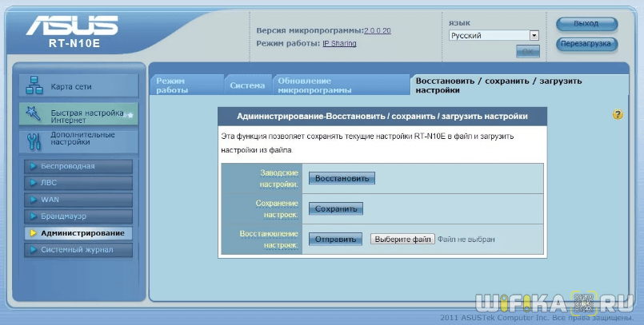The height and width of the screenshot is (325, 644).
Task: Click the Сохранить settings button
Action: [x=336, y=208]
